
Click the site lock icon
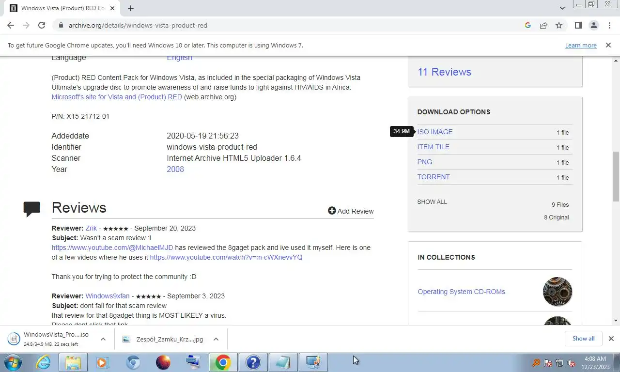tap(61, 25)
